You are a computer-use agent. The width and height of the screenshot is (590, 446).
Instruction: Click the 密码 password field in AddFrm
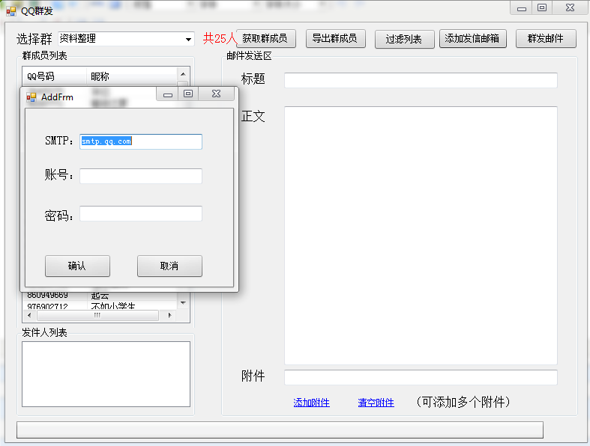(141, 213)
